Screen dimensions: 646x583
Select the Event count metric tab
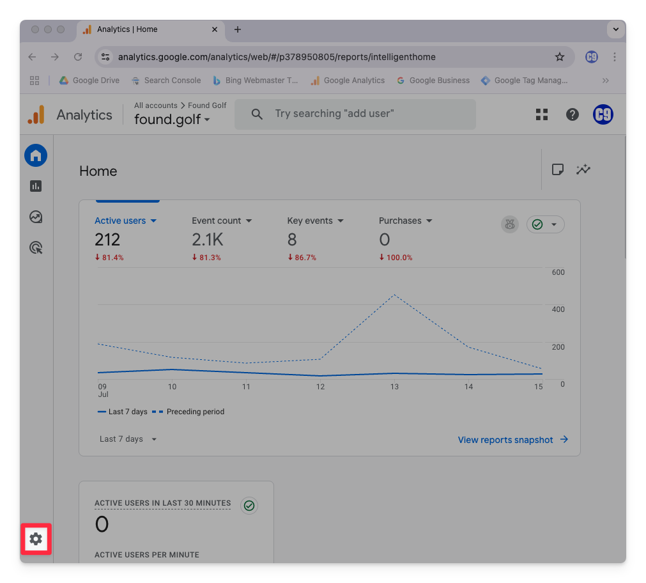click(x=222, y=221)
